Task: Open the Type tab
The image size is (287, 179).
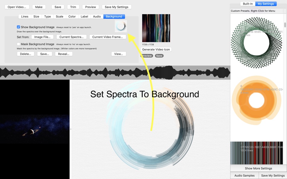Action: pos(48,17)
